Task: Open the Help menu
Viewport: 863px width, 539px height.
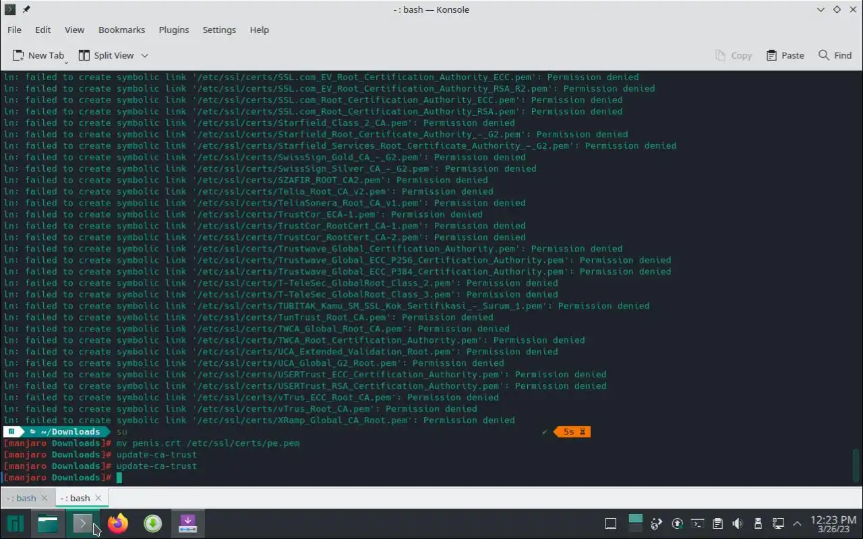Action: 260,30
